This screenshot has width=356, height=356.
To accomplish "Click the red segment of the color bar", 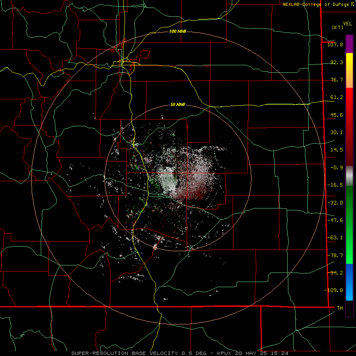I will click(x=349, y=127).
